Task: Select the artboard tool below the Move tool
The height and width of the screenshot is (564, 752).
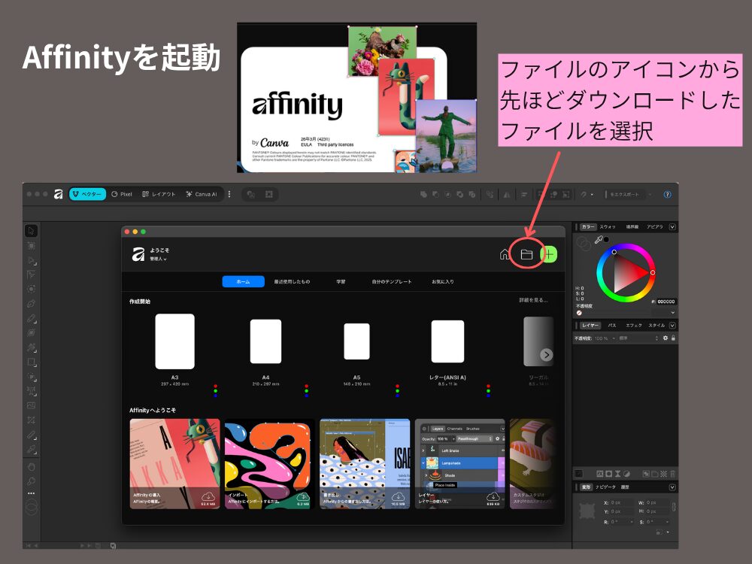Action: 31,246
